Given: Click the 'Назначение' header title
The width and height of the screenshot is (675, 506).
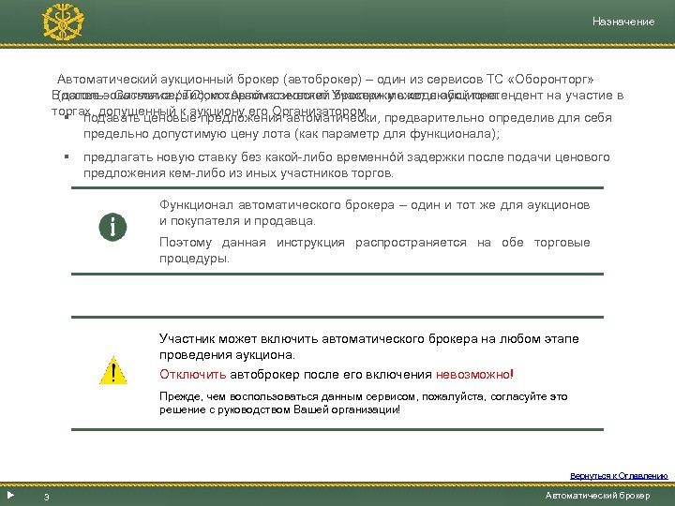Looking at the screenshot, I should (623, 22).
